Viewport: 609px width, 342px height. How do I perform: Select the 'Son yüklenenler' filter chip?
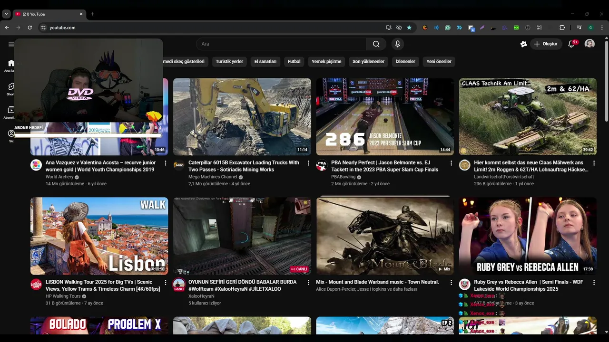coord(368,61)
